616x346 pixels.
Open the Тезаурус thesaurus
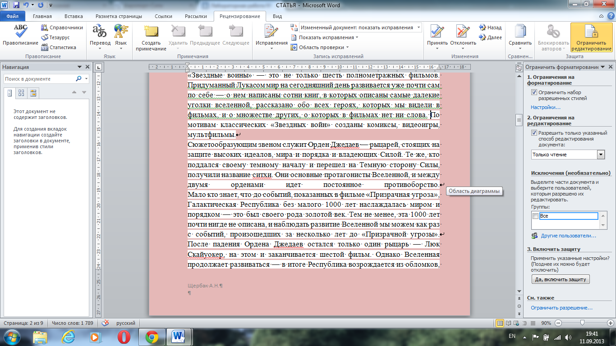click(55, 37)
